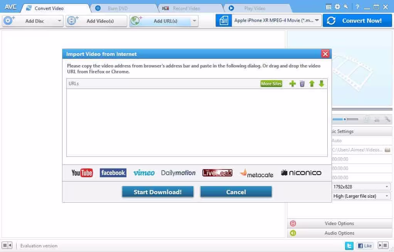Open help question mark icon
Image resolution: width=394 pixels, height=252 pixels.
pyautogui.click(x=357, y=7)
